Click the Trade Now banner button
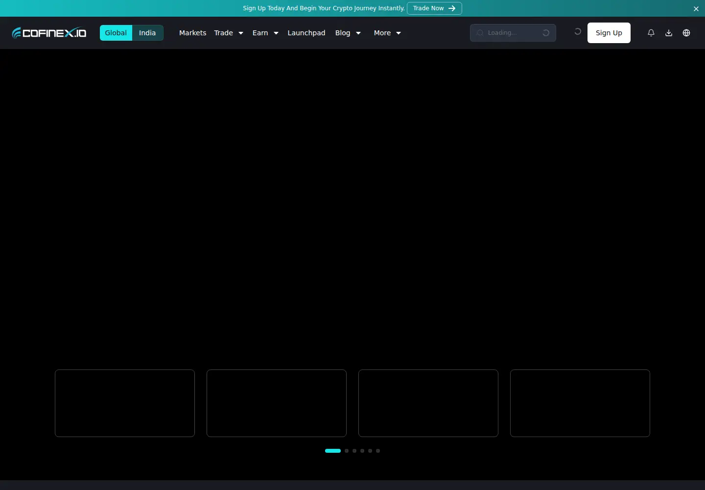705x490 pixels. point(434,8)
